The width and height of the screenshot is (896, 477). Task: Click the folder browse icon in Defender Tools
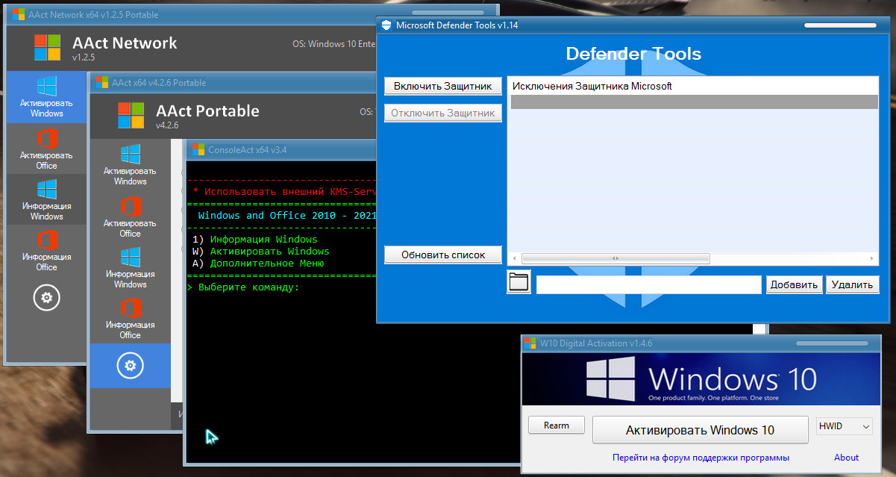[519, 283]
